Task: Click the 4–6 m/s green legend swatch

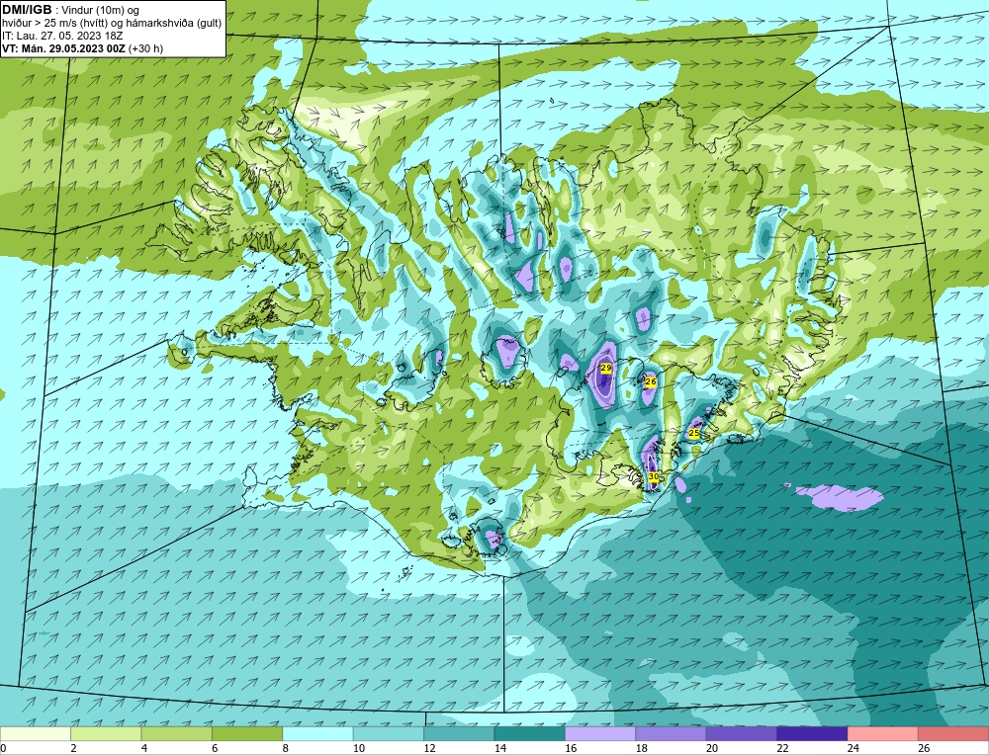Action: [177, 733]
